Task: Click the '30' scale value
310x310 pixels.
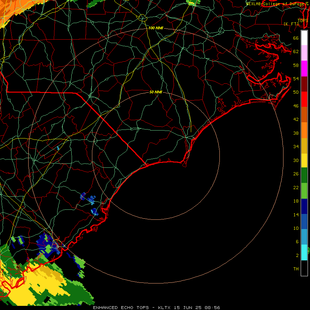Action: click(296, 160)
